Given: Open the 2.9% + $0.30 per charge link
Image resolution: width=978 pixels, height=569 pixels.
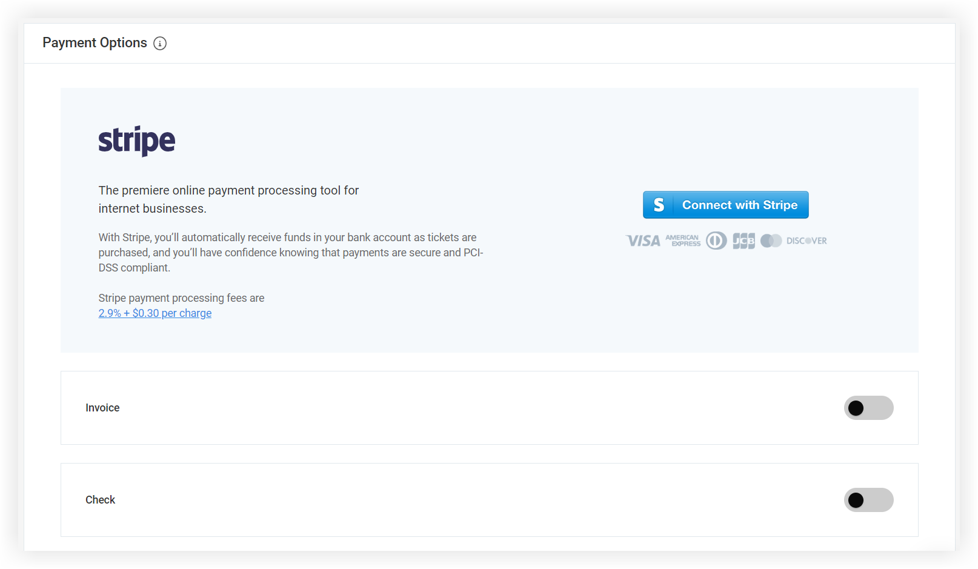Looking at the screenshot, I should click(155, 313).
